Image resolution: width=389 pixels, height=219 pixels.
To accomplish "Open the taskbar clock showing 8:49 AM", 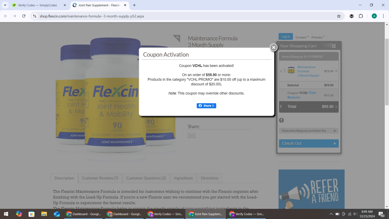I will click(x=367, y=214).
